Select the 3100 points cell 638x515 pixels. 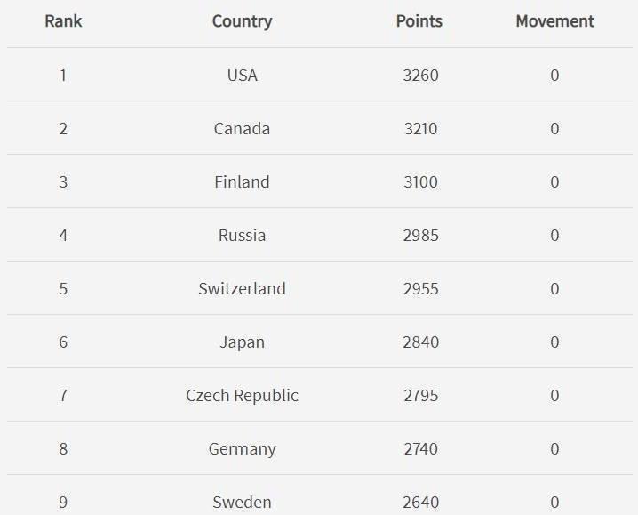pos(420,182)
